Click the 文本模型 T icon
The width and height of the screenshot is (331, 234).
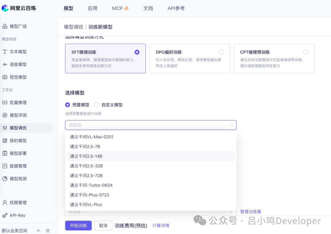tap(5, 52)
